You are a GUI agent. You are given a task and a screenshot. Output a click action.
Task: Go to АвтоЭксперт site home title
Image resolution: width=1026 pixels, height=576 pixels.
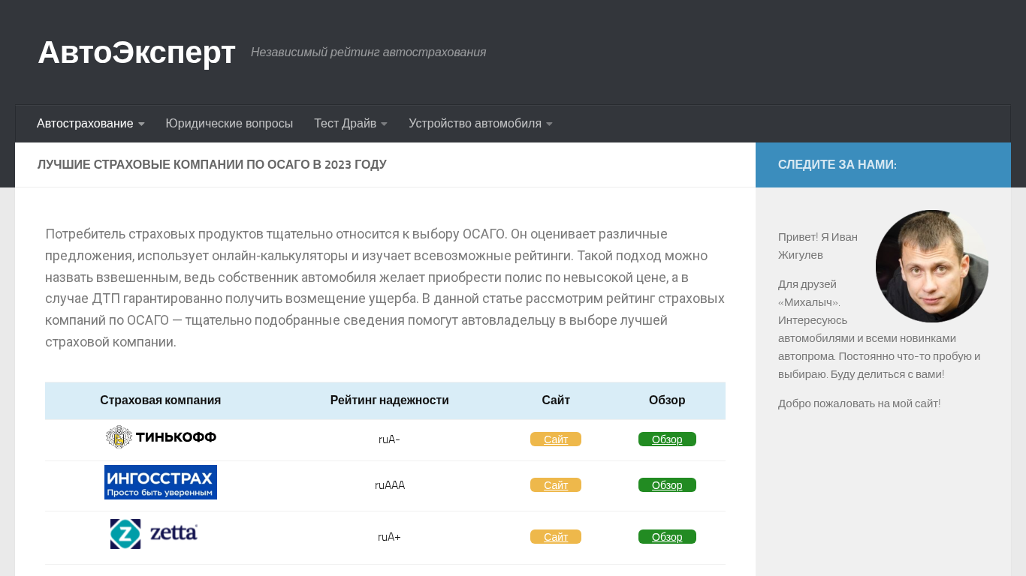coord(137,52)
